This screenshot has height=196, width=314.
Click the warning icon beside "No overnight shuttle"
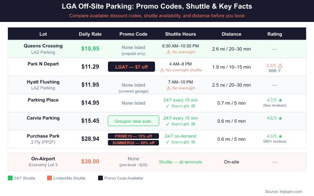162,70
